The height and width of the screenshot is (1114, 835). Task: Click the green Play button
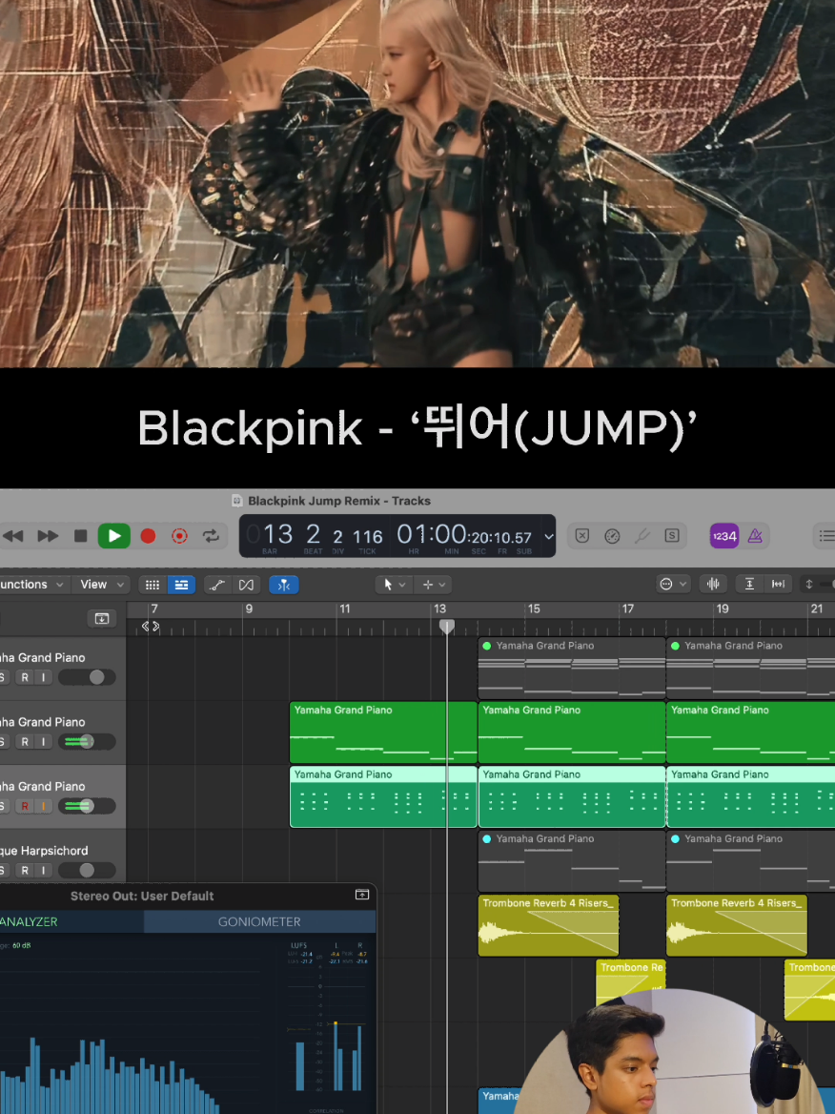coord(114,536)
